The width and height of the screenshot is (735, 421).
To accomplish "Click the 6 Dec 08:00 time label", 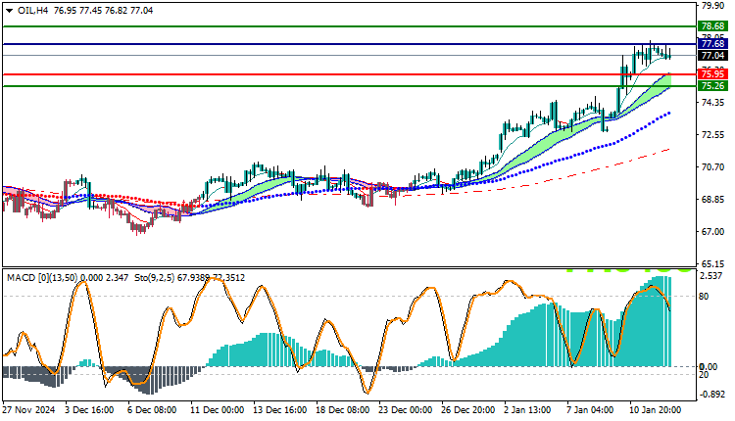I will 152,410.
